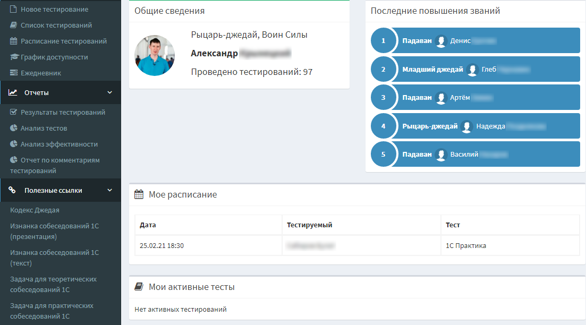
Task: Click the pie icon beside Анализ эффективности
Action: point(14,144)
